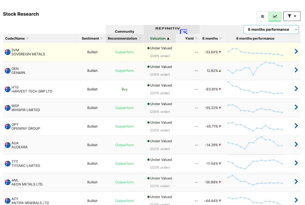The image size is (305, 205).
Task: Click the Australian flag icon for GEN
Action: [x=7, y=71]
